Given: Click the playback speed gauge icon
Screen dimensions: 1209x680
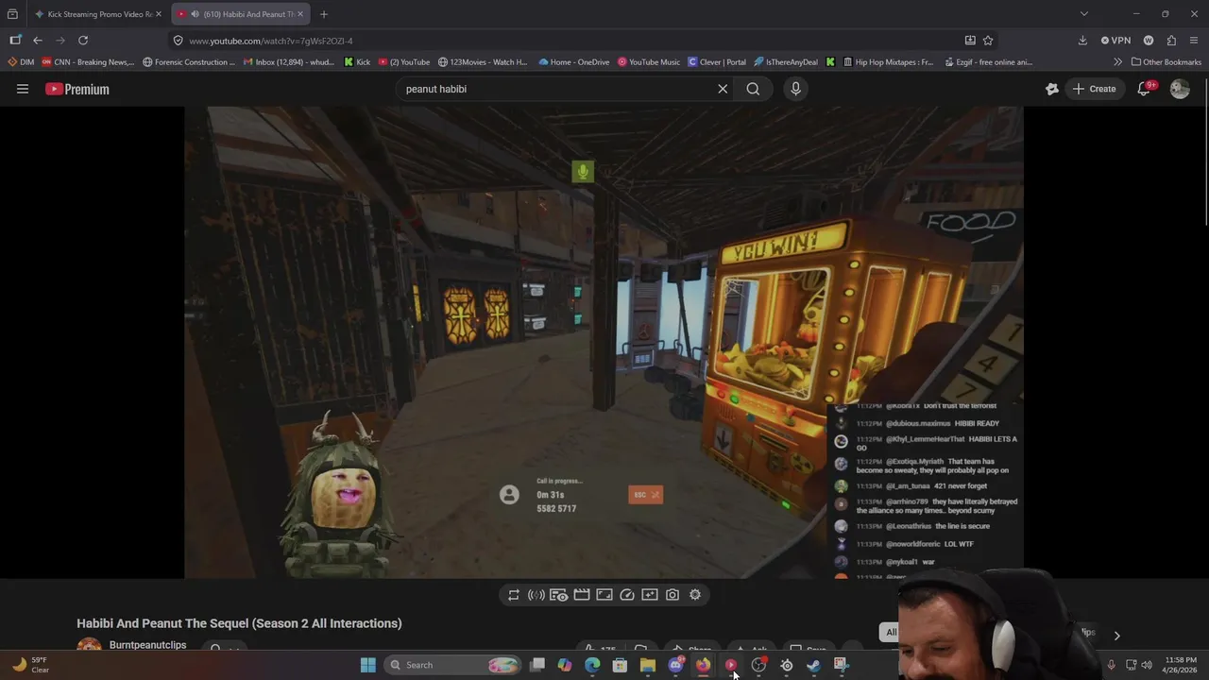Looking at the screenshot, I should coord(627,595).
